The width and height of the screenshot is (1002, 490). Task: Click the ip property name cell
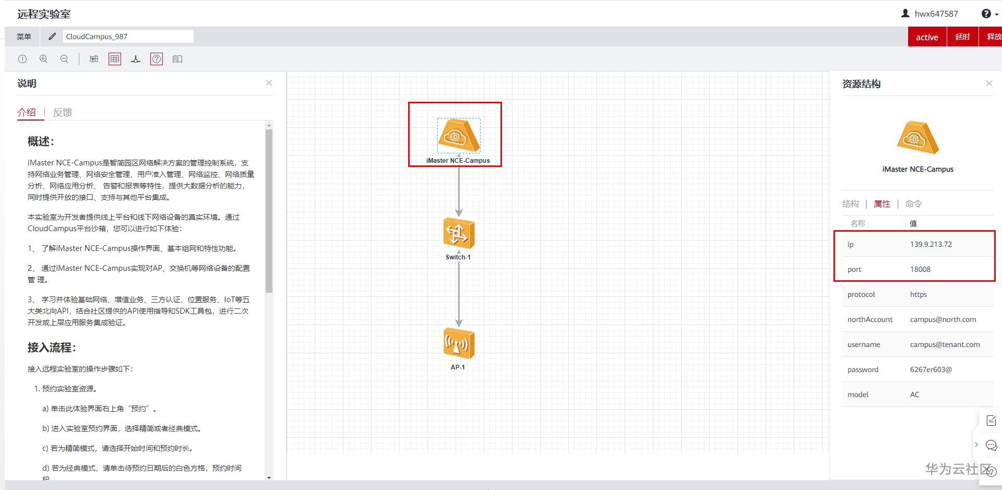click(851, 244)
